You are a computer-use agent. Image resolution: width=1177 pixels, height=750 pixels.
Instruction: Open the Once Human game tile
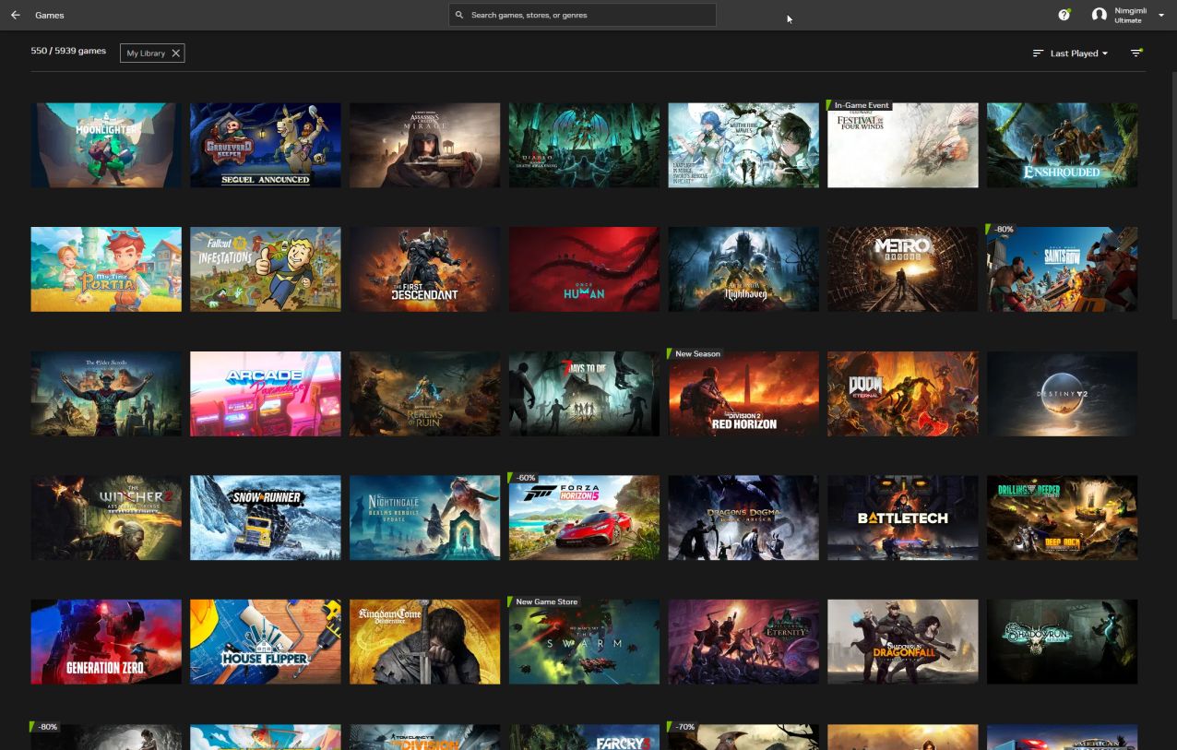pos(585,269)
